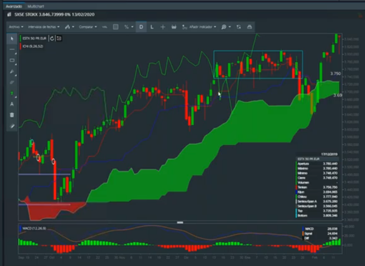Toggle the L logarithmic scale button

pos(152,27)
